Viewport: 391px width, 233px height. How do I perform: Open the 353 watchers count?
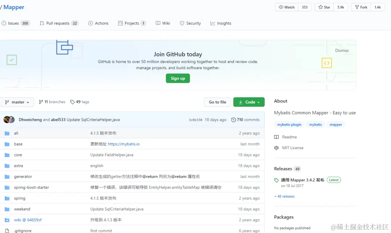(x=305, y=7)
